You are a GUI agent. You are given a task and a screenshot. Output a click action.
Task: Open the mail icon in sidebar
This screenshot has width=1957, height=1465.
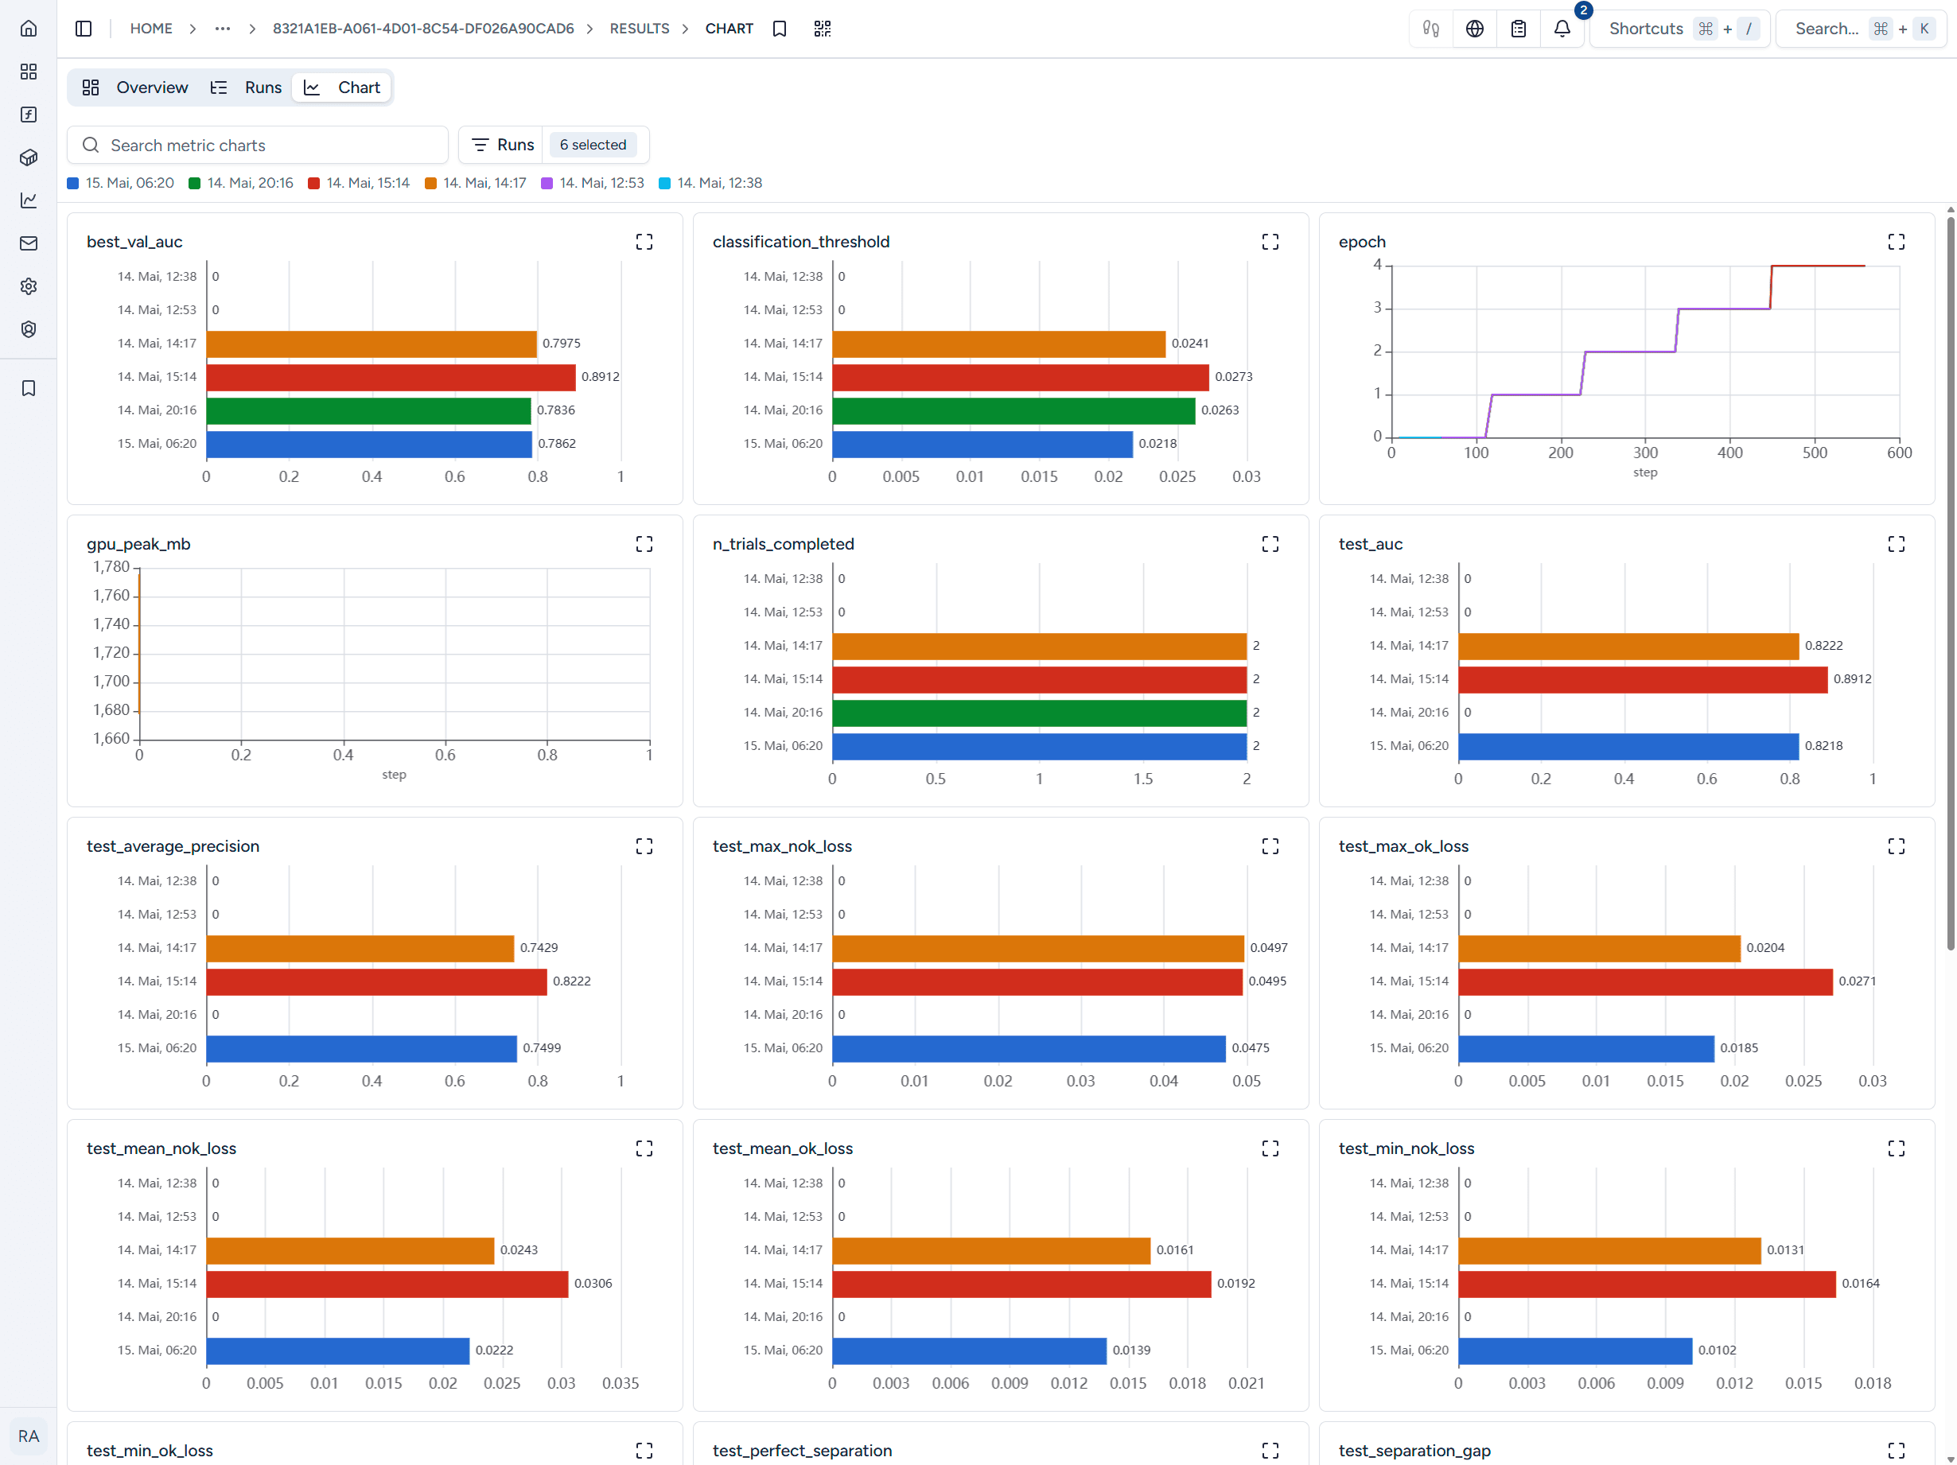pyautogui.click(x=29, y=243)
